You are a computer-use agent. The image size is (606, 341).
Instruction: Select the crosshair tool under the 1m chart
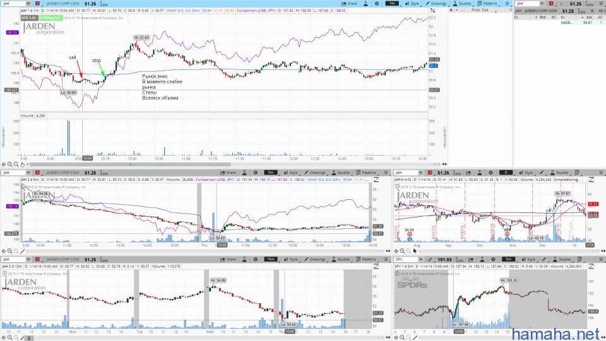click(x=4, y=165)
